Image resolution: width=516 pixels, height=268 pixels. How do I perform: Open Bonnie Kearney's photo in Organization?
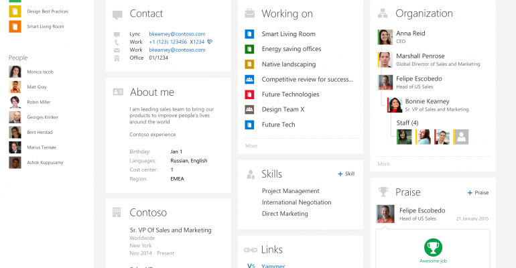[395, 105]
